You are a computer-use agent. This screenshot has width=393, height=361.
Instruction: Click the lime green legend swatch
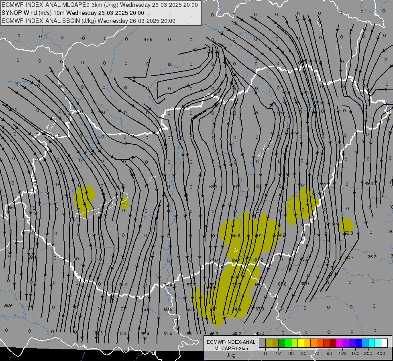[x=295, y=343]
